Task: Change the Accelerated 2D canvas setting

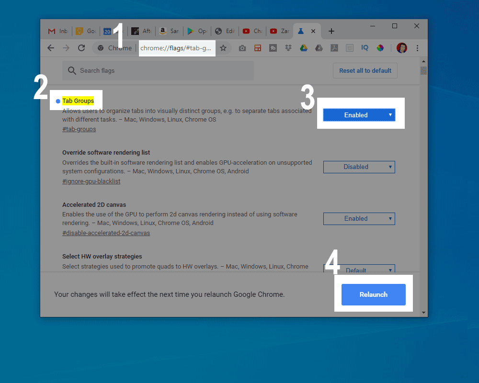Action: click(x=359, y=218)
